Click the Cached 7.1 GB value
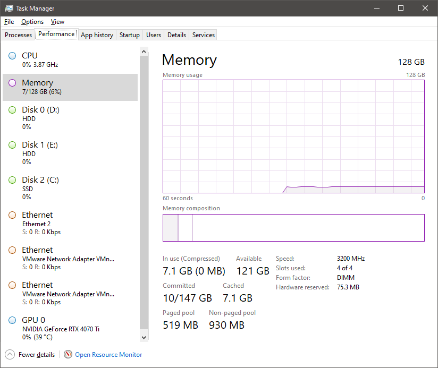Image resolution: width=438 pixels, height=368 pixels. point(238,298)
